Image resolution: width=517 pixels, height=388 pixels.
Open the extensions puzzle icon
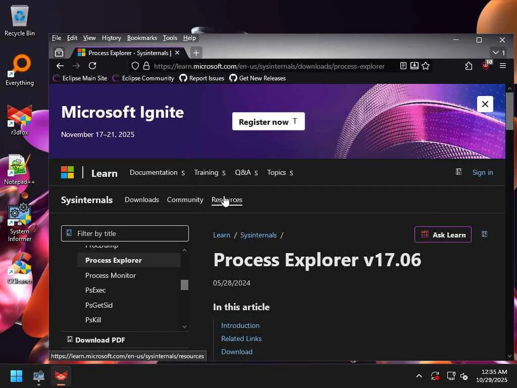click(x=469, y=66)
